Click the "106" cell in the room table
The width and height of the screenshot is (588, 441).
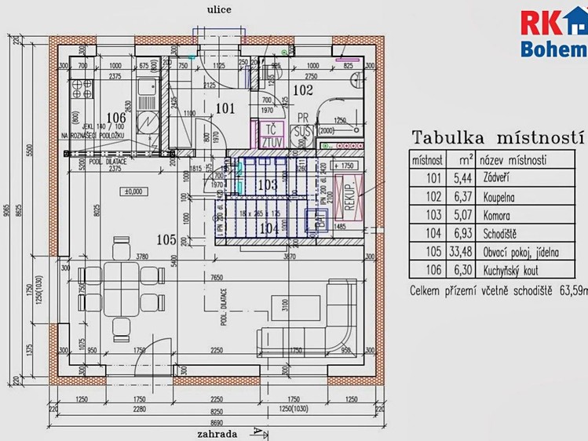pyautogui.click(x=427, y=270)
